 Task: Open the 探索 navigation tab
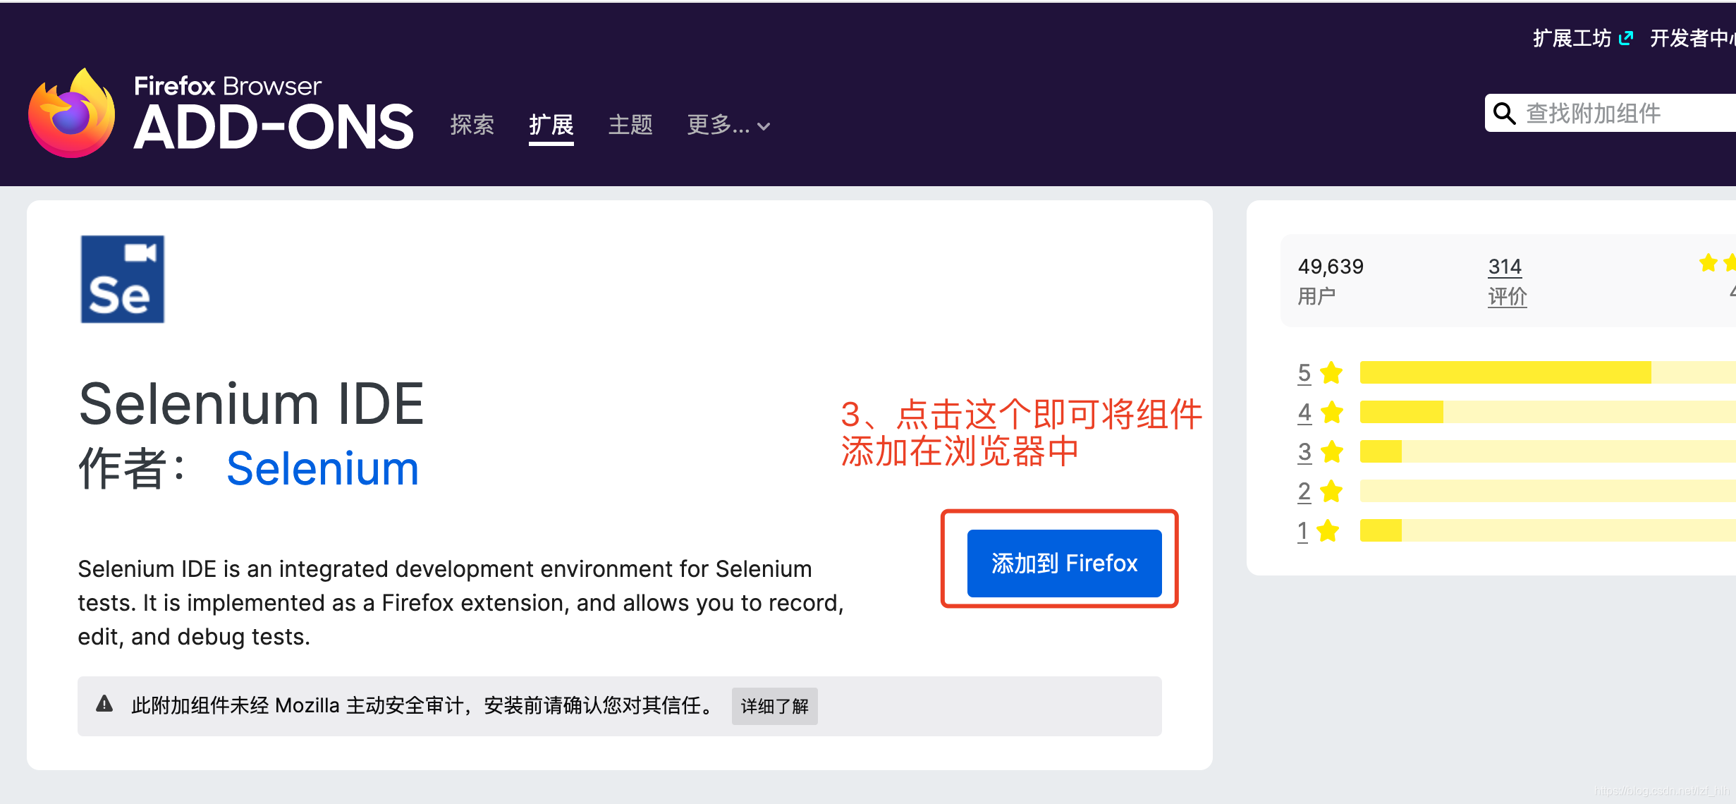[472, 126]
